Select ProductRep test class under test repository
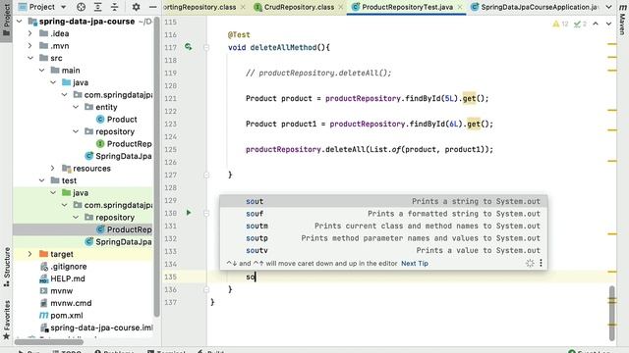 click(124, 229)
